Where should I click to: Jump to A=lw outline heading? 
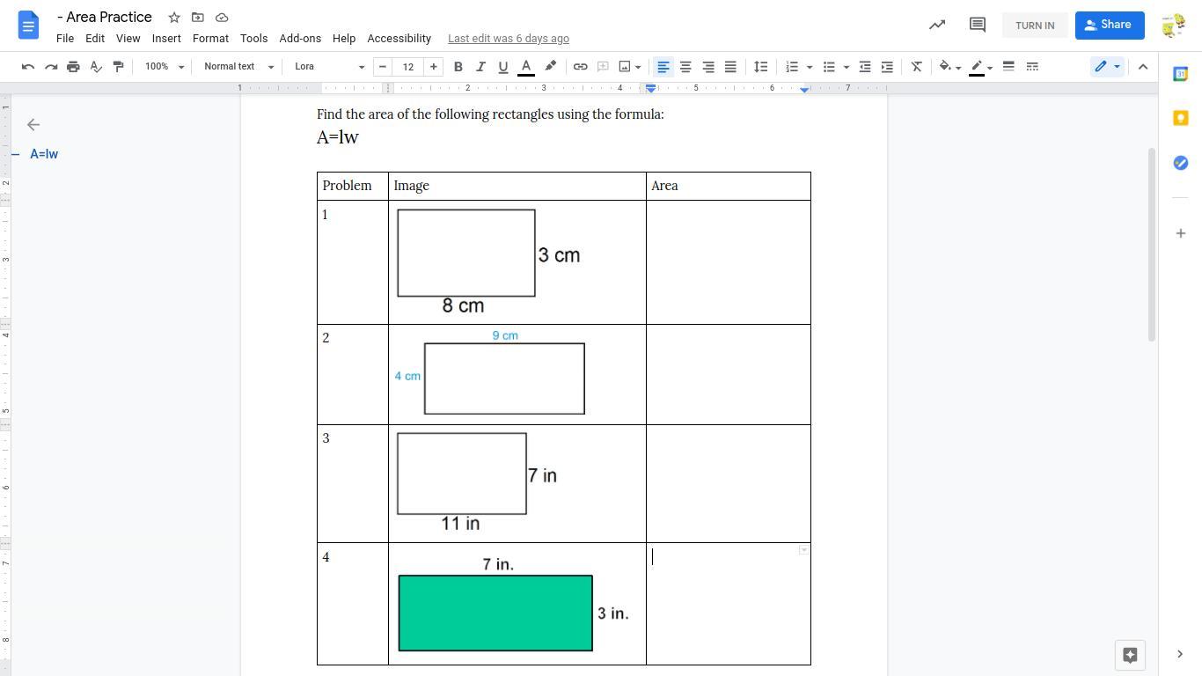tap(44, 154)
